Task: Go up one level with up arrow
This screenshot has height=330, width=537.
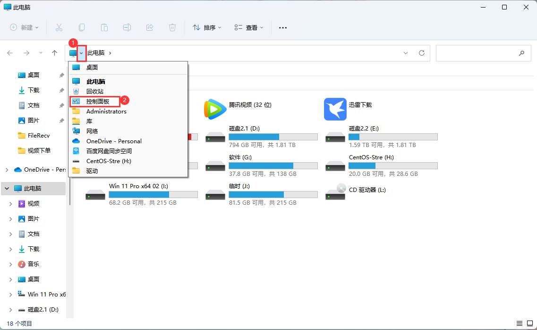Action: (54, 53)
